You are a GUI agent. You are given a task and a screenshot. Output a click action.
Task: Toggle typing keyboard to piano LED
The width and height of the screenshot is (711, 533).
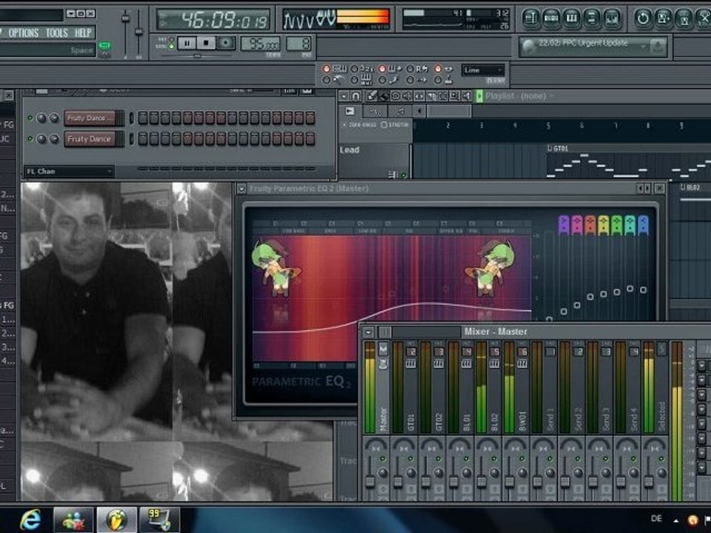click(326, 69)
